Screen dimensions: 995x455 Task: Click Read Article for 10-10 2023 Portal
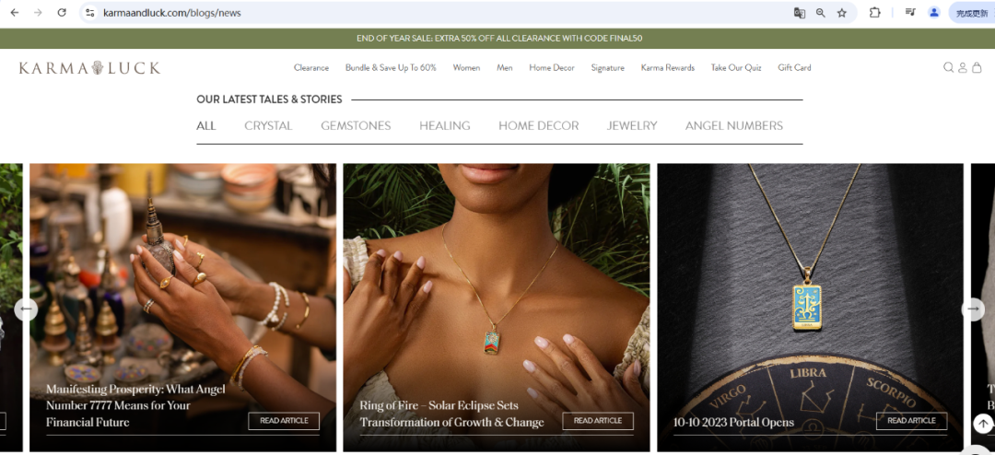click(x=911, y=421)
